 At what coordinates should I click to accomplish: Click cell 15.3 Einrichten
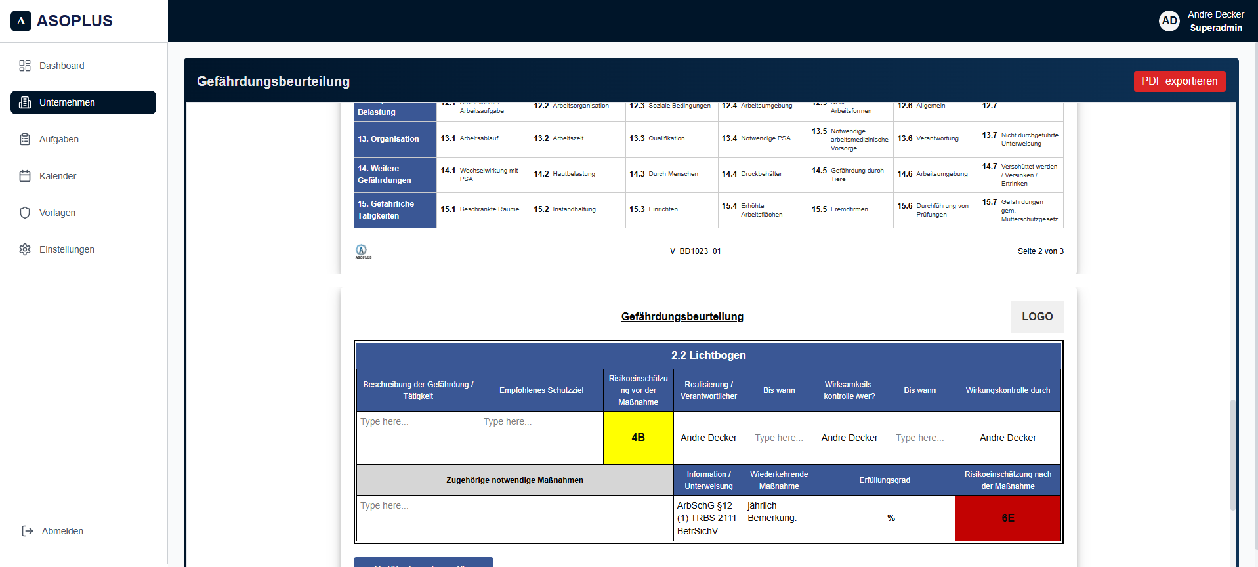click(x=672, y=209)
